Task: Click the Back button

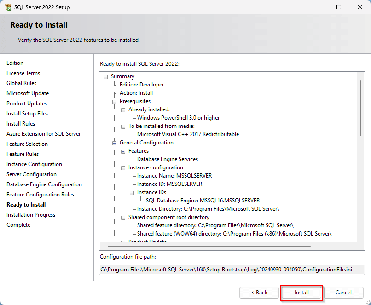Action: 259,293
